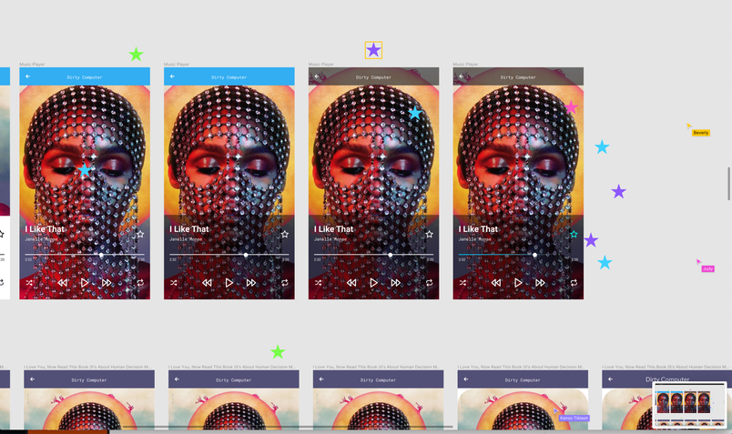Screen dimensions: 732x434
Task: Click shuffle icon in fourth Music Player frame
Action: click(463, 283)
